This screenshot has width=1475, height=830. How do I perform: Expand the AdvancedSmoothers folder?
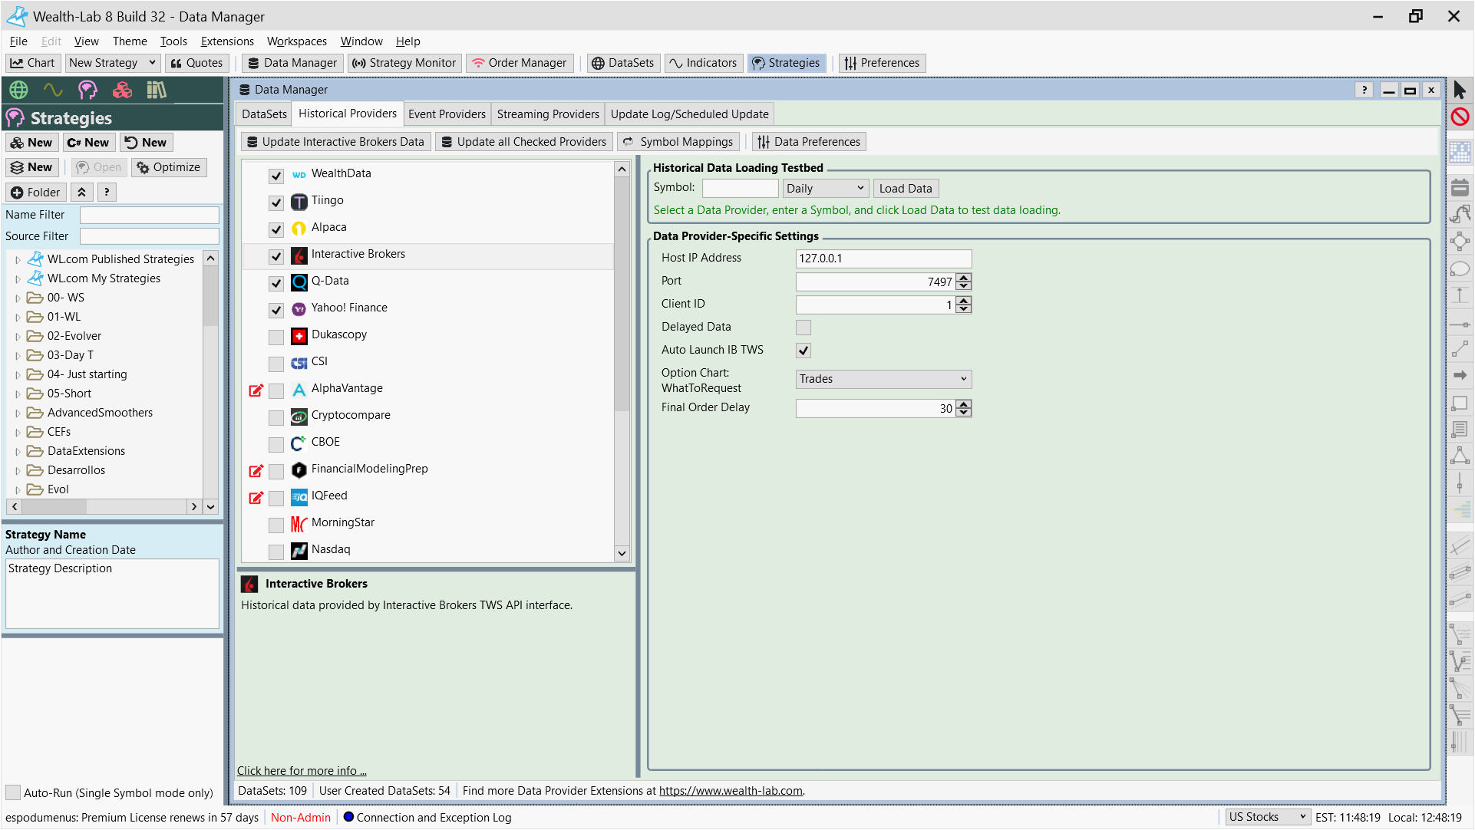[18, 413]
